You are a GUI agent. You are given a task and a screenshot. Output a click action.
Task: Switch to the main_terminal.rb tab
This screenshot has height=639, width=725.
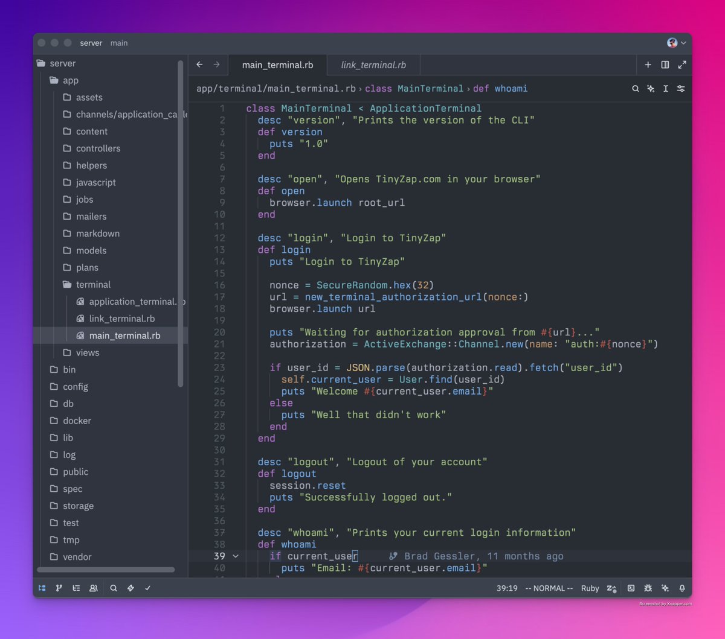pyautogui.click(x=277, y=65)
